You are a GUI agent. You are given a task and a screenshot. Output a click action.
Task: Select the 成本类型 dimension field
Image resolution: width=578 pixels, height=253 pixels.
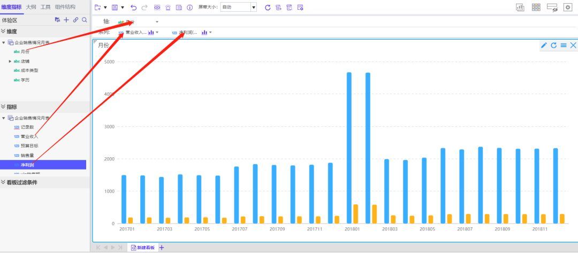(x=29, y=71)
